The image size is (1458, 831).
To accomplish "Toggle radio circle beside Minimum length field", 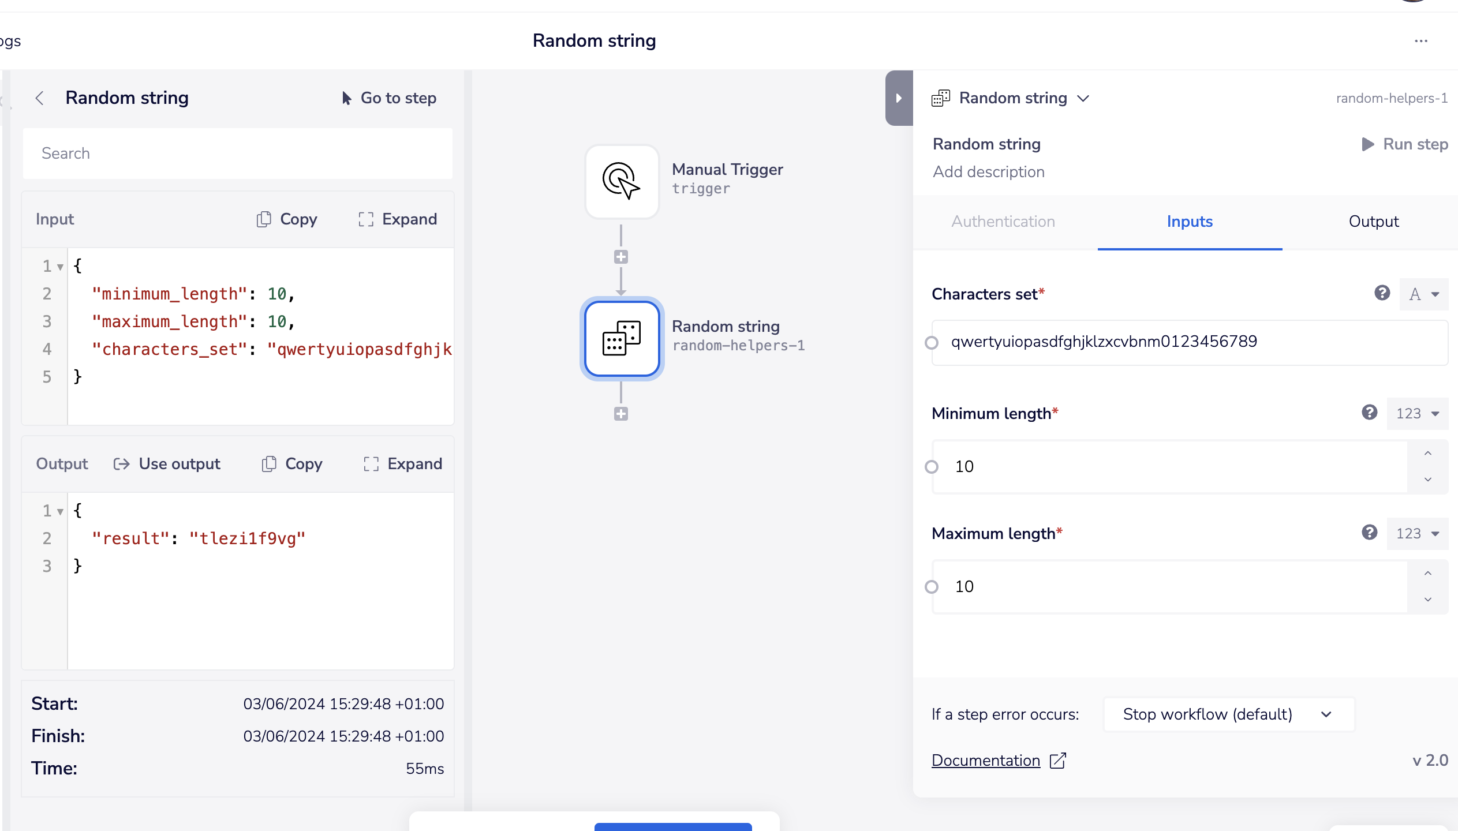I will (x=931, y=467).
